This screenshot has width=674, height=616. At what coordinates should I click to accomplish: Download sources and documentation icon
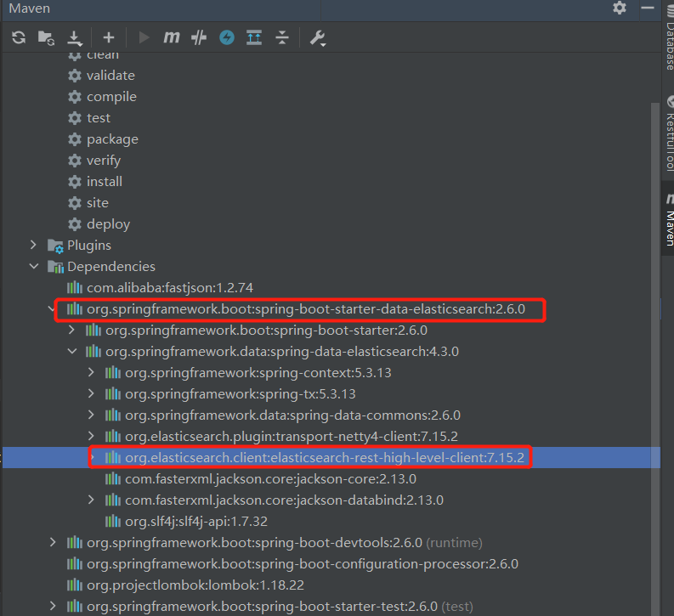(x=75, y=38)
